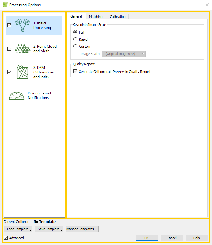Click the Pix4D logo in the title bar
This screenshot has width=212, height=245.
click(5, 5)
